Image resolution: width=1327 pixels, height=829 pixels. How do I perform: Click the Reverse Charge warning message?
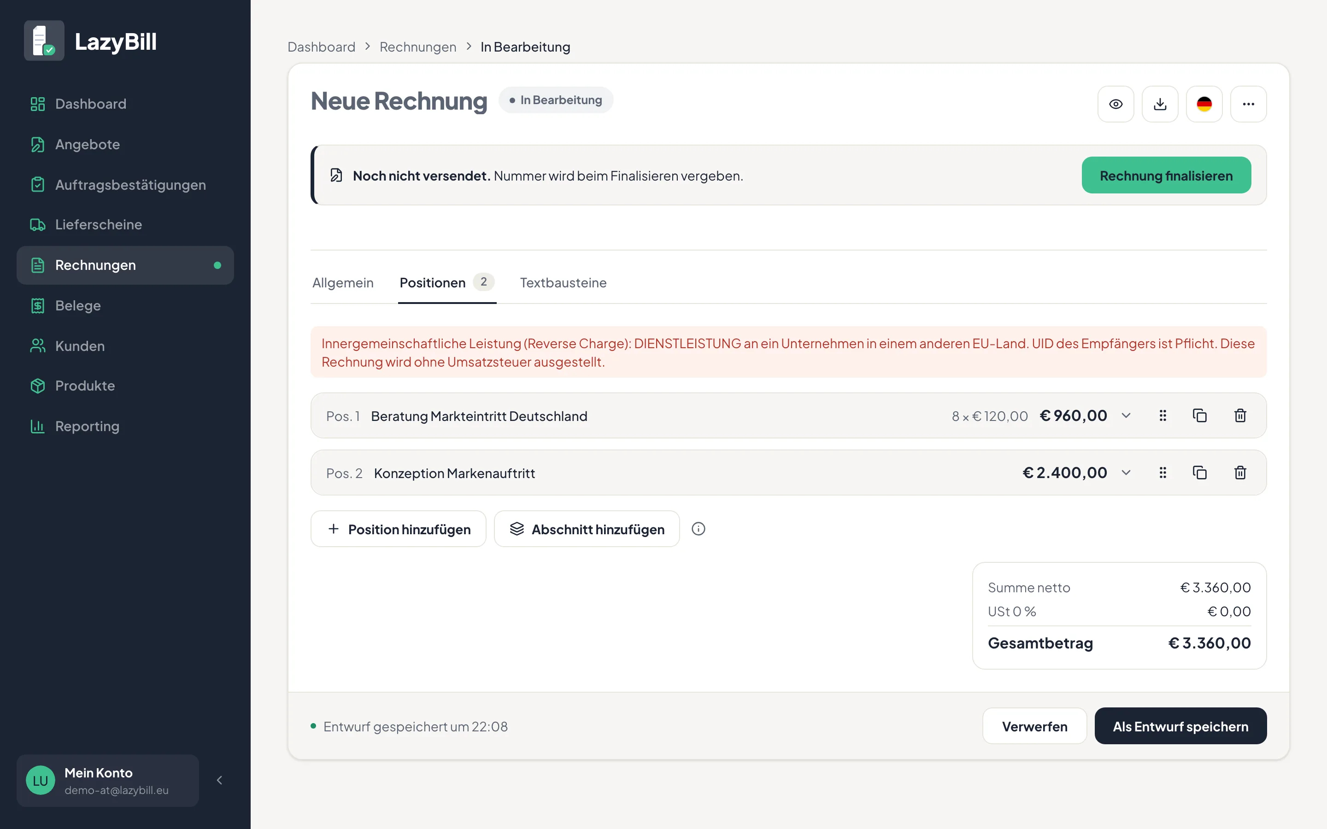point(788,352)
